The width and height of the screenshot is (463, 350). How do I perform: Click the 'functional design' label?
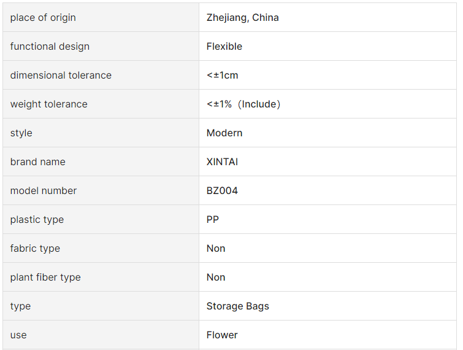[50, 47]
